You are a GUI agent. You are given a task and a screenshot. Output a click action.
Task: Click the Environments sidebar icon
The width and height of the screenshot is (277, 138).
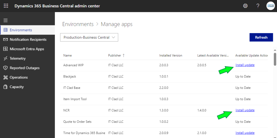click(5, 30)
